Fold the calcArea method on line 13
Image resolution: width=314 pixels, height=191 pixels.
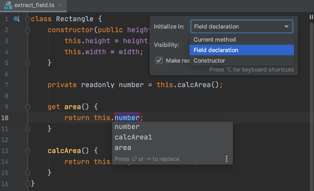pos(27,151)
